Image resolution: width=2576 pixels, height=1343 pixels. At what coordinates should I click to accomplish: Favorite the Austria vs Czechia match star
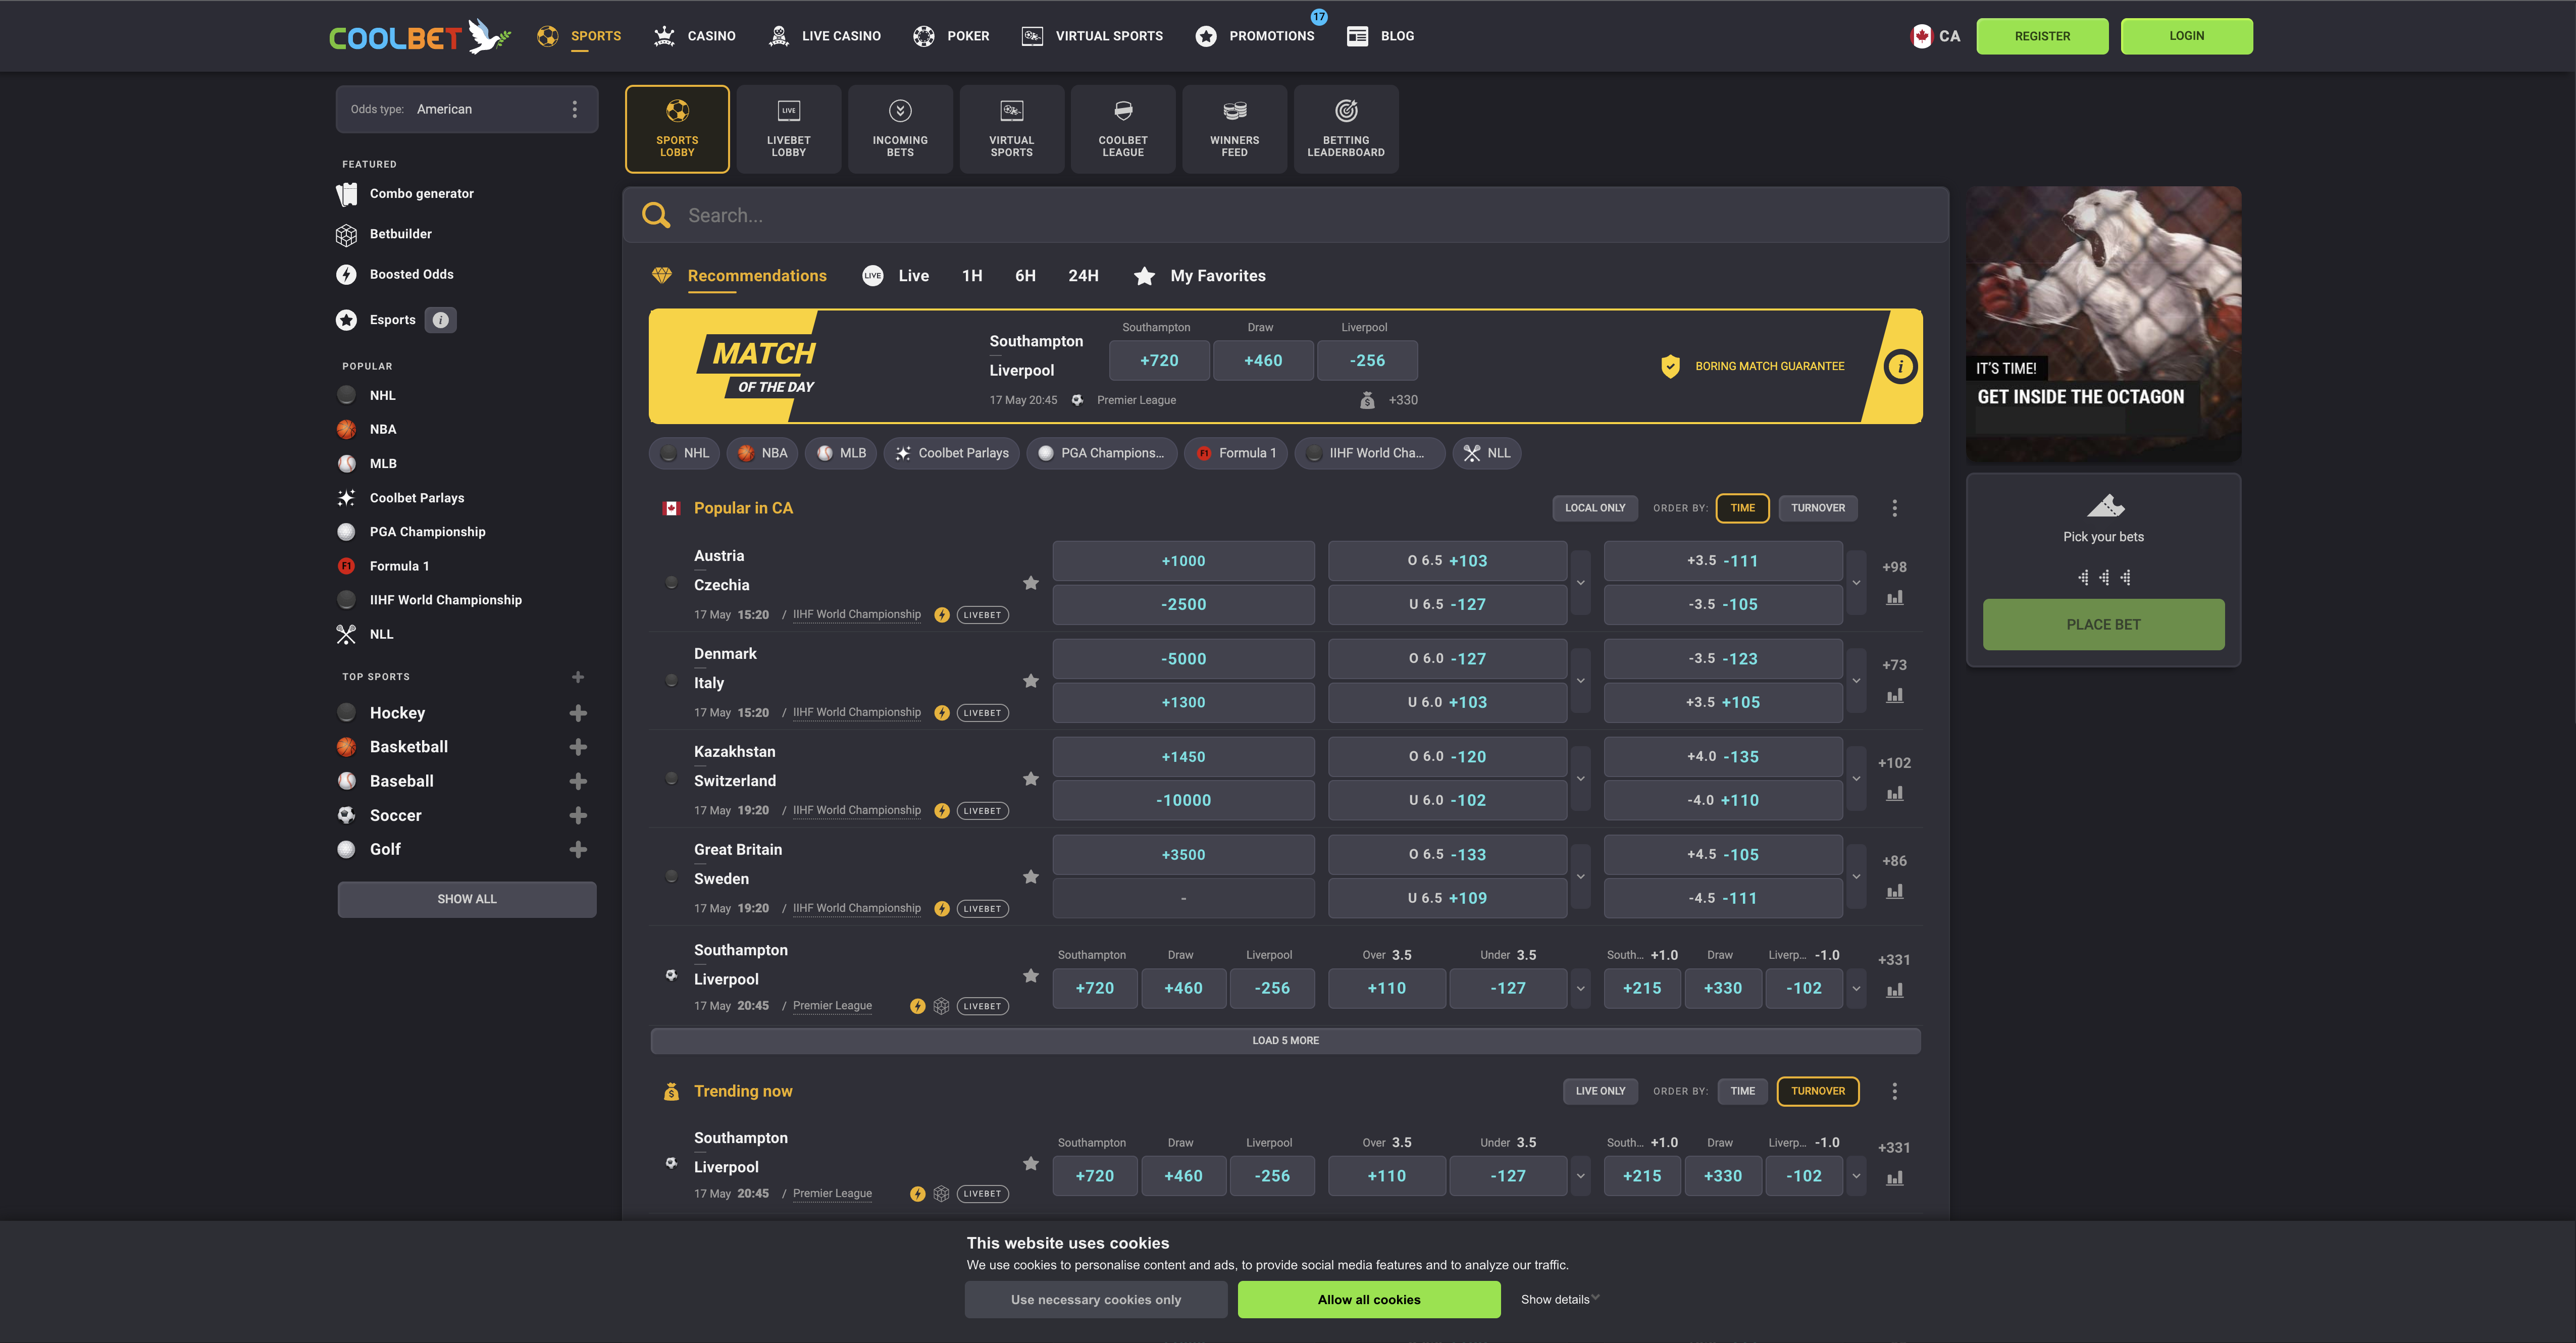pos(1031,583)
